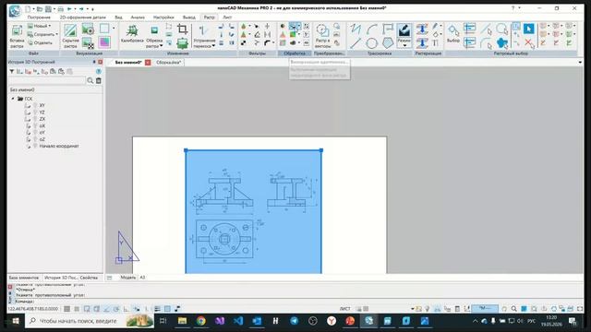Image resolution: width=591 pixels, height=332 pixels.
Task: Click the Вставка растра button
Action: click(17, 36)
